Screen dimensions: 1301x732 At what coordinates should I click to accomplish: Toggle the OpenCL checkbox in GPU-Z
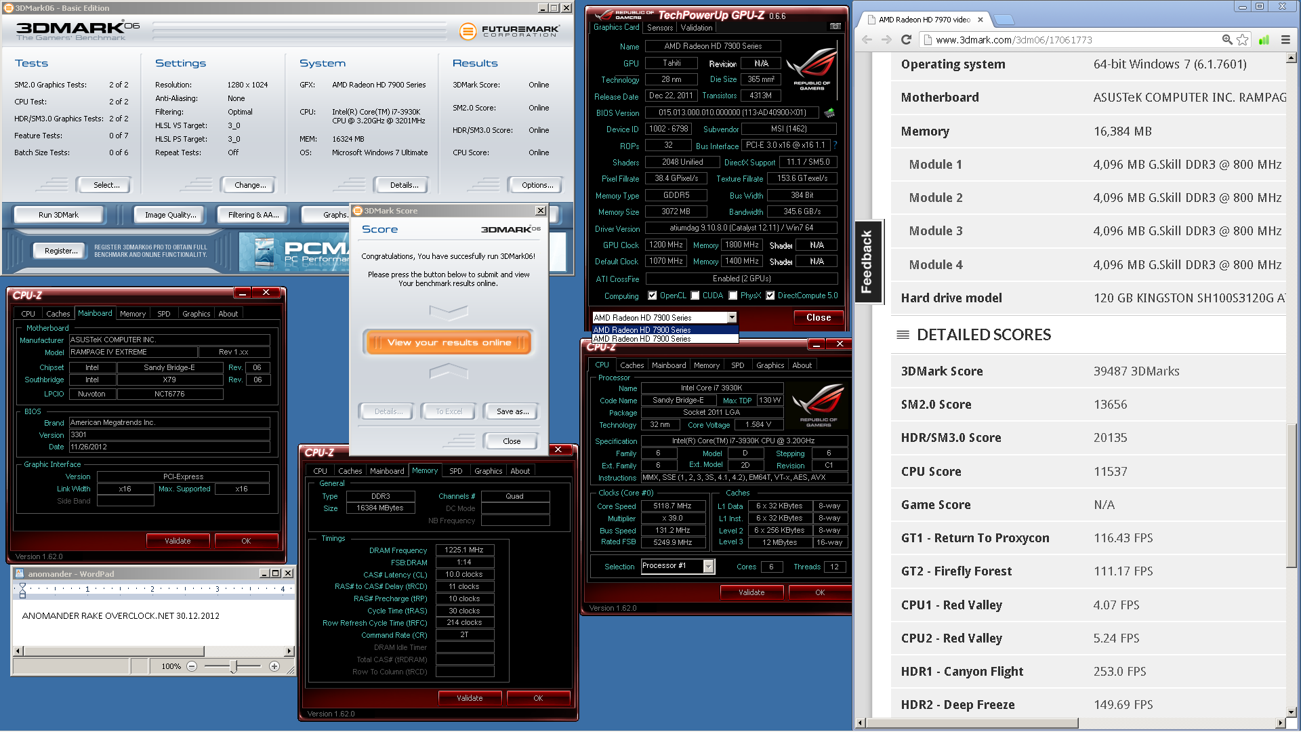pyautogui.click(x=653, y=296)
